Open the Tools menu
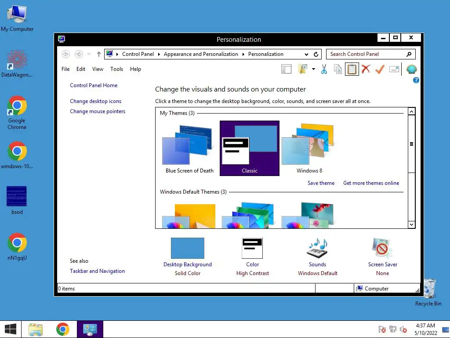Screen dimensions: 450x338 [x=116, y=69]
